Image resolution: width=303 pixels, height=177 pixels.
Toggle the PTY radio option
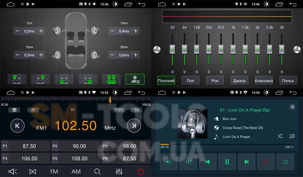tap(119, 110)
